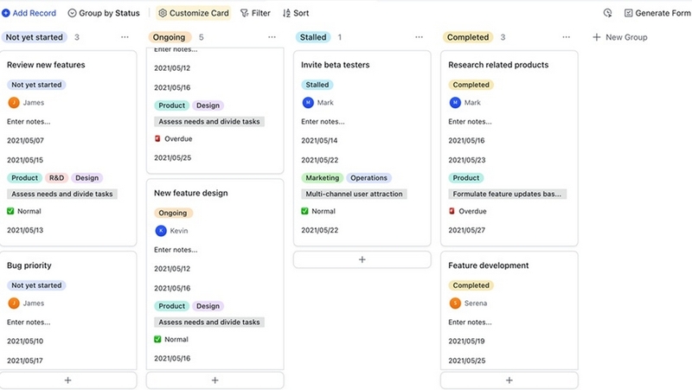Add a card under Completed column
Image resolution: width=692 pixels, height=390 pixels.
509,380
